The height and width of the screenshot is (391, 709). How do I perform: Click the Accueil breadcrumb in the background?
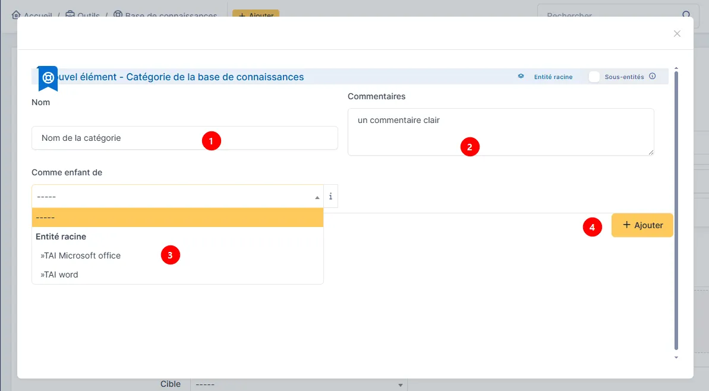click(x=31, y=15)
